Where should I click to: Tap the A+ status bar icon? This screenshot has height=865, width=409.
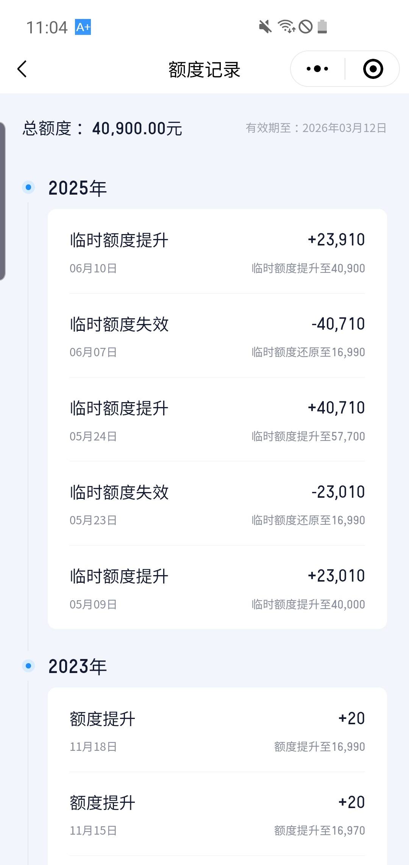pos(83,27)
